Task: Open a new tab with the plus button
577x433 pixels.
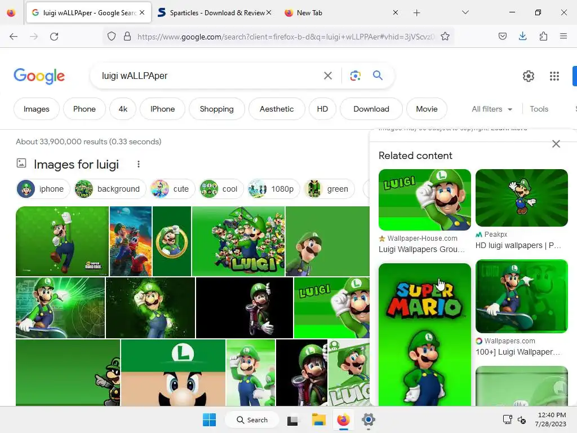Action: [x=416, y=13]
